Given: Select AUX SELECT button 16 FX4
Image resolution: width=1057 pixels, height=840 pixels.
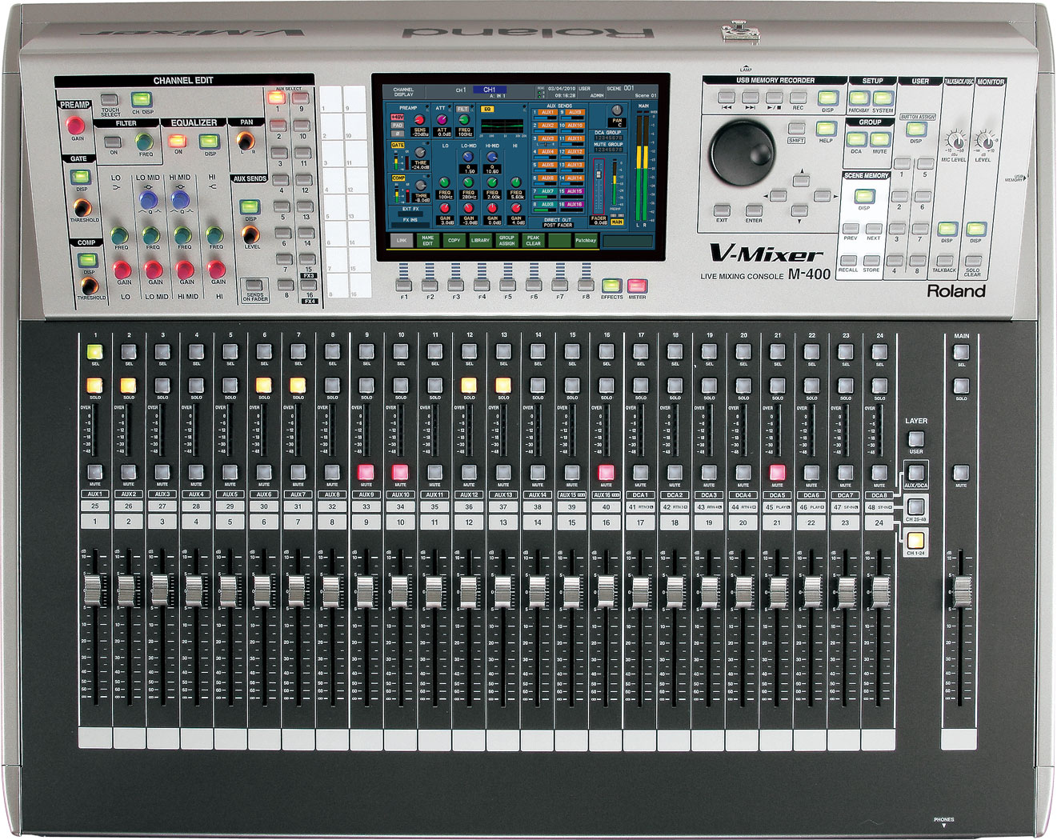Looking at the screenshot, I should coord(309,286).
